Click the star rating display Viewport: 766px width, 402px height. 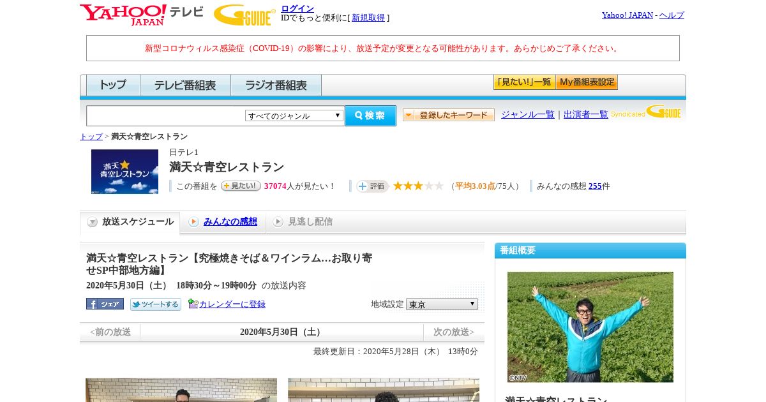[418, 186]
